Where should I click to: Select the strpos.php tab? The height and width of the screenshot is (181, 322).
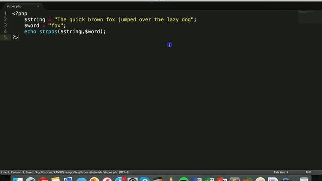point(14,6)
